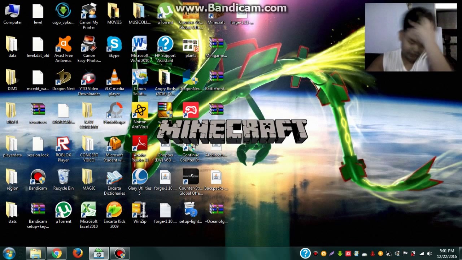Open the Recycle Bin
The height and width of the screenshot is (260, 462).
(64, 179)
